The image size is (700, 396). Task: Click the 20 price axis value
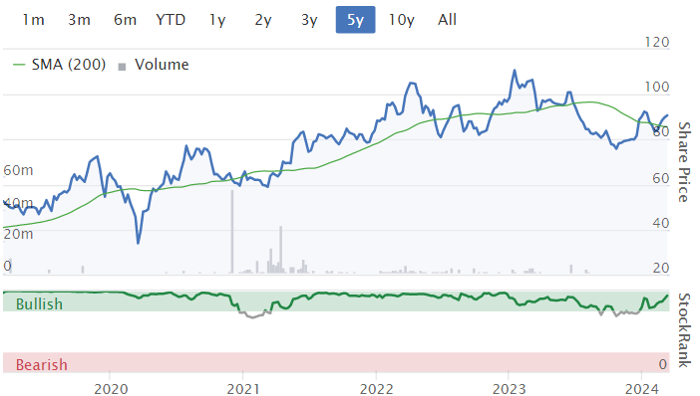pos(661,269)
